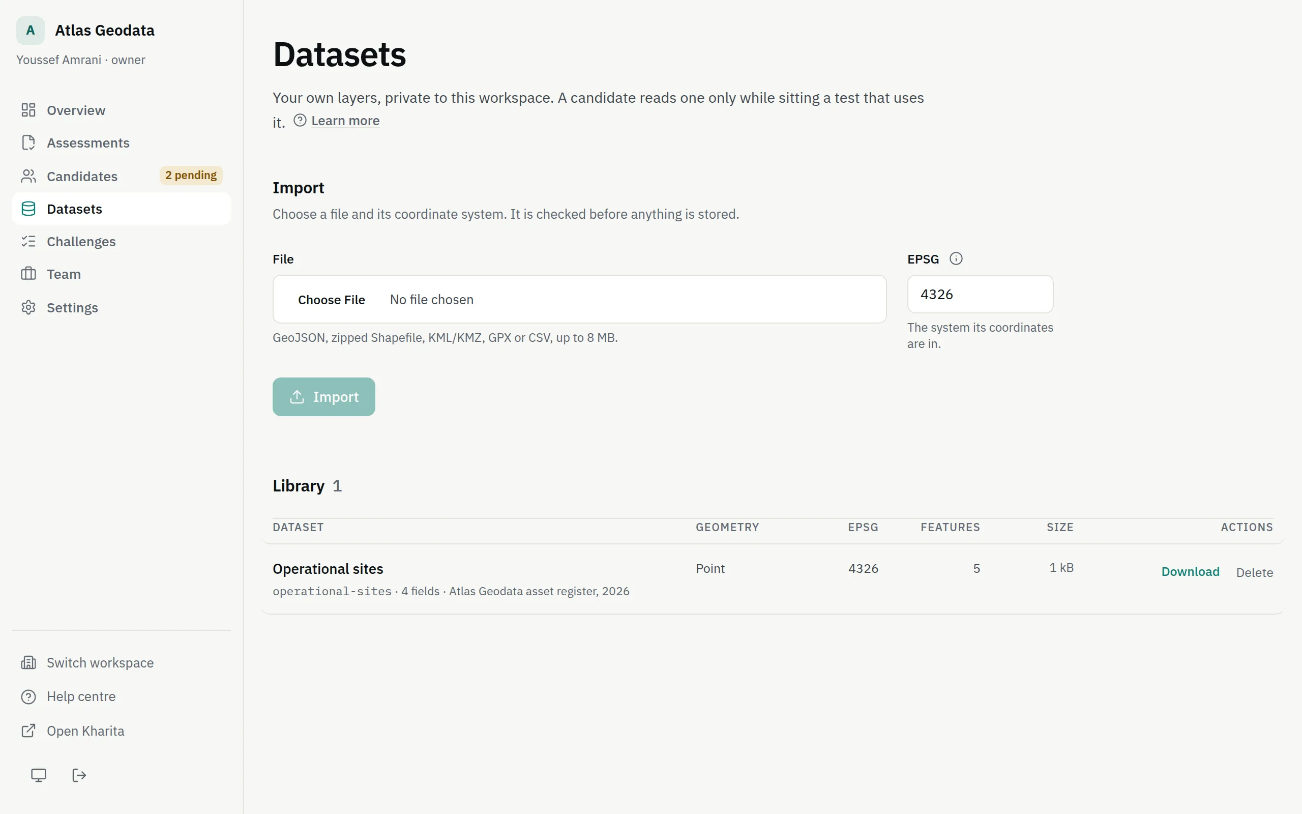Click the DATASET column header

298,527
